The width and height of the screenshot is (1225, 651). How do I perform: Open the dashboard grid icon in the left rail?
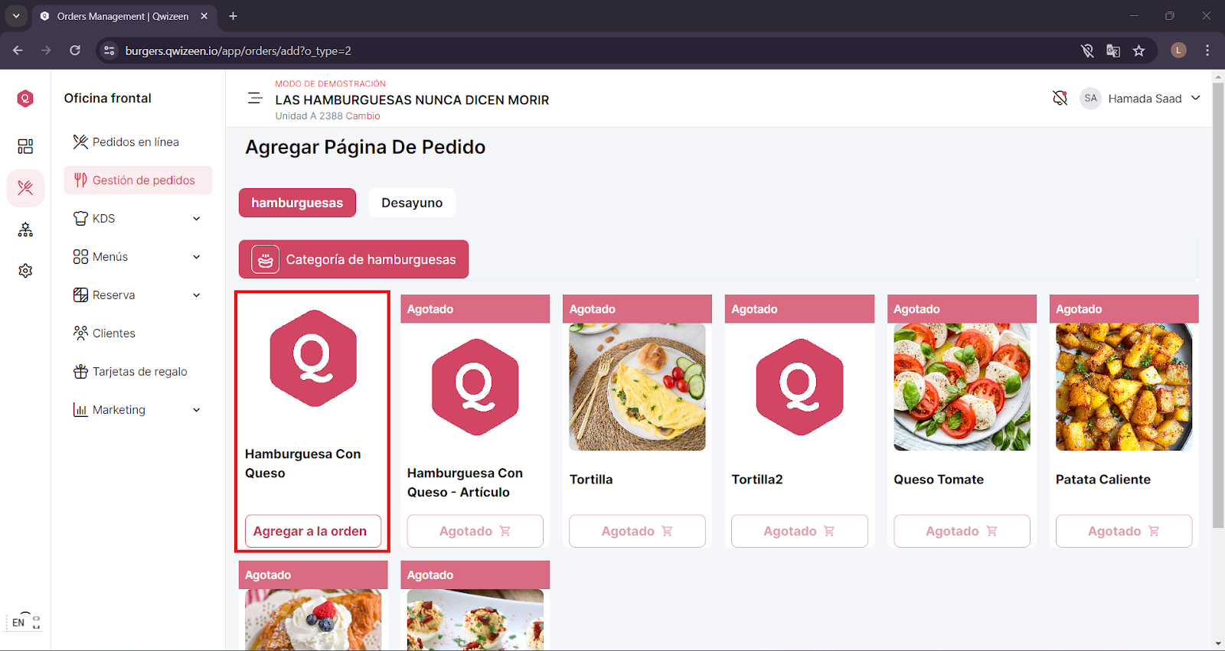[x=25, y=146]
